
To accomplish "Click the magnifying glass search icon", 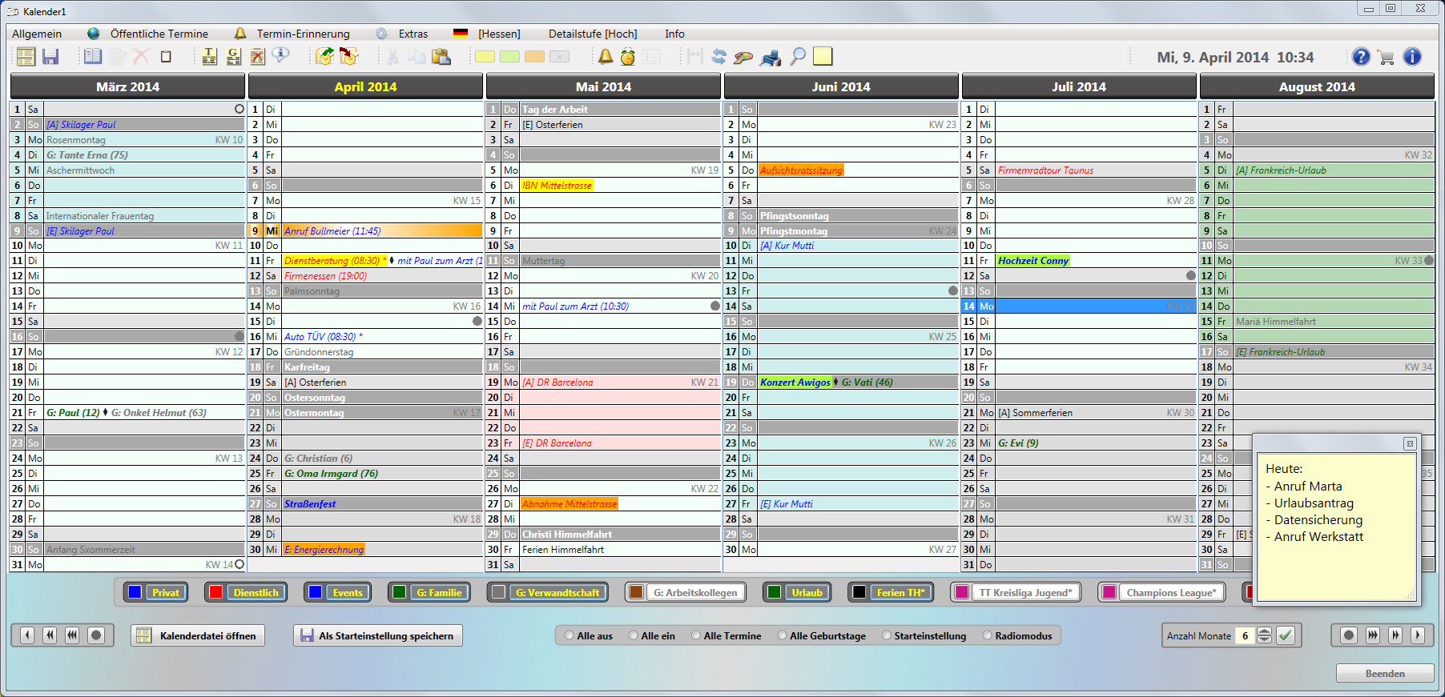I will point(798,57).
